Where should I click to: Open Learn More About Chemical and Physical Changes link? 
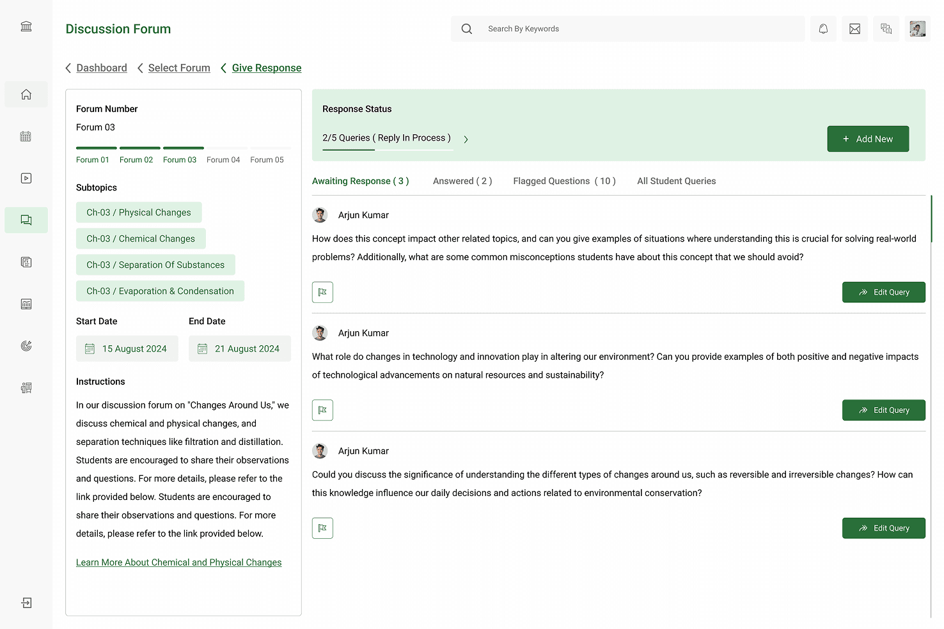tap(179, 563)
